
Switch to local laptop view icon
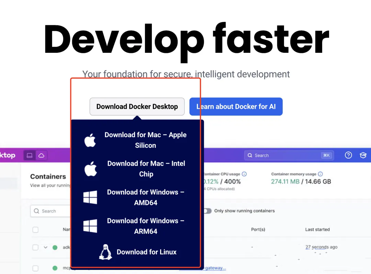[30, 155]
